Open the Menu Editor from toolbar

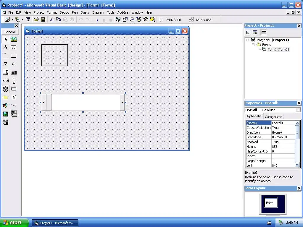28,20
